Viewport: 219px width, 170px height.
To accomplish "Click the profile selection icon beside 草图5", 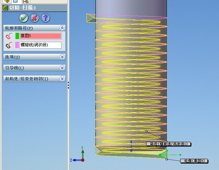I will point(9,36).
